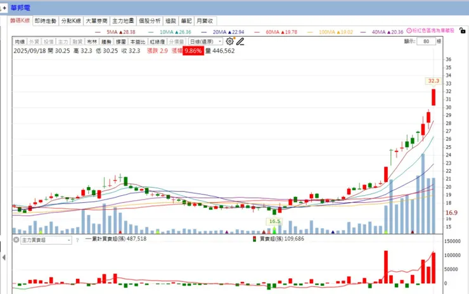Viewport: 469px width, 294px height.
Task: Click the 2025/09/18 date text
Action: click(x=30, y=51)
